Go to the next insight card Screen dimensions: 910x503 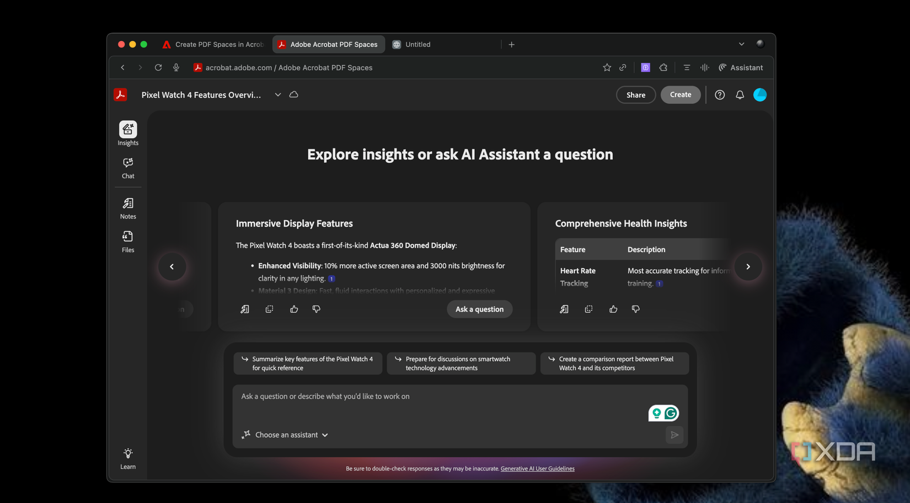pyautogui.click(x=748, y=267)
